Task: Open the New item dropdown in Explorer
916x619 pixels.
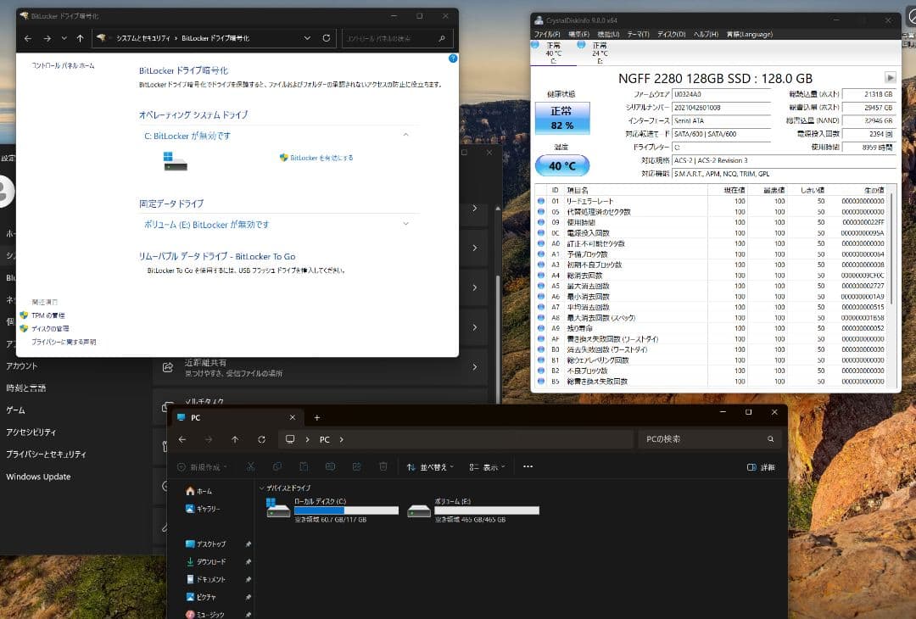Action: [202, 467]
